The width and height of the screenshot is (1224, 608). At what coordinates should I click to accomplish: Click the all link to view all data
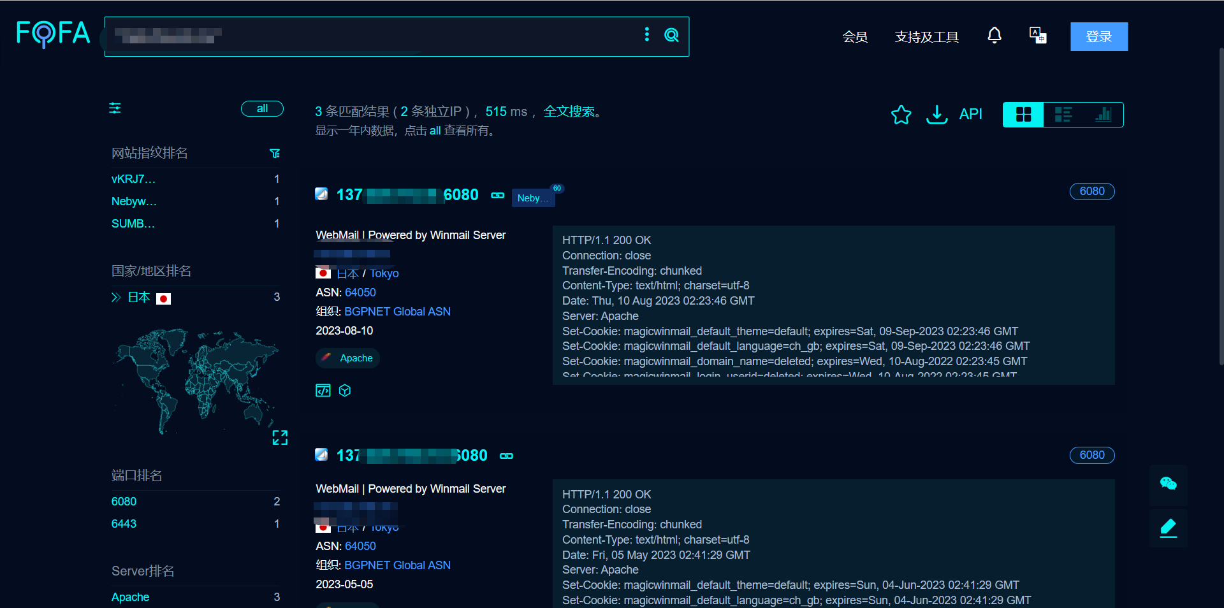click(435, 131)
